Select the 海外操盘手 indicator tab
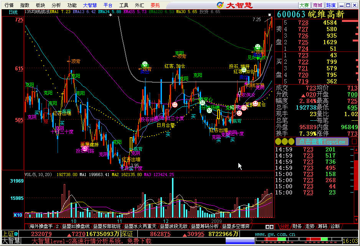 pyautogui.click(x=41, y=226)
